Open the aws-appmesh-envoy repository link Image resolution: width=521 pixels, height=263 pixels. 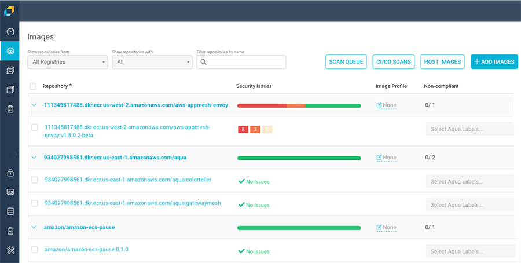tap(136, 105)
